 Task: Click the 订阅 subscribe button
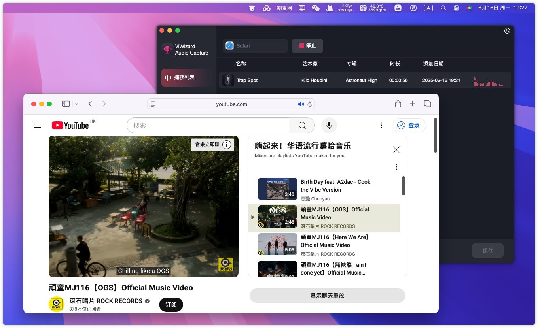[x=171, y=305]
